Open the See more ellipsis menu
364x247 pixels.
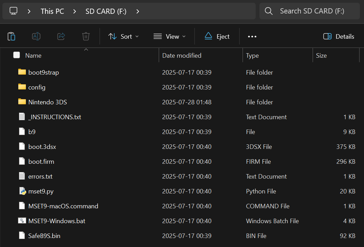pyautogui.click(x=252, y=36)
